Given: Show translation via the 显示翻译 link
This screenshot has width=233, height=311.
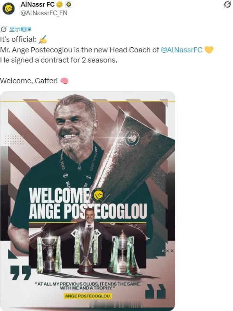Looking at the screenshot, I should click(x=20, y=29).
